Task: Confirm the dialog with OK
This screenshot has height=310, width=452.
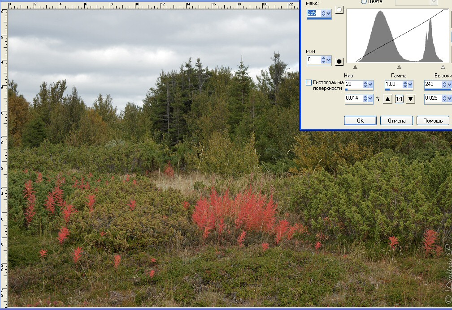Action: pyautogui.click(x=360, y=121)
